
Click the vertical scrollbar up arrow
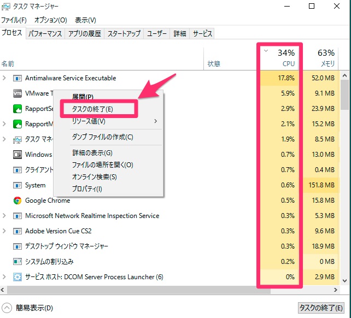coord(345,75)
